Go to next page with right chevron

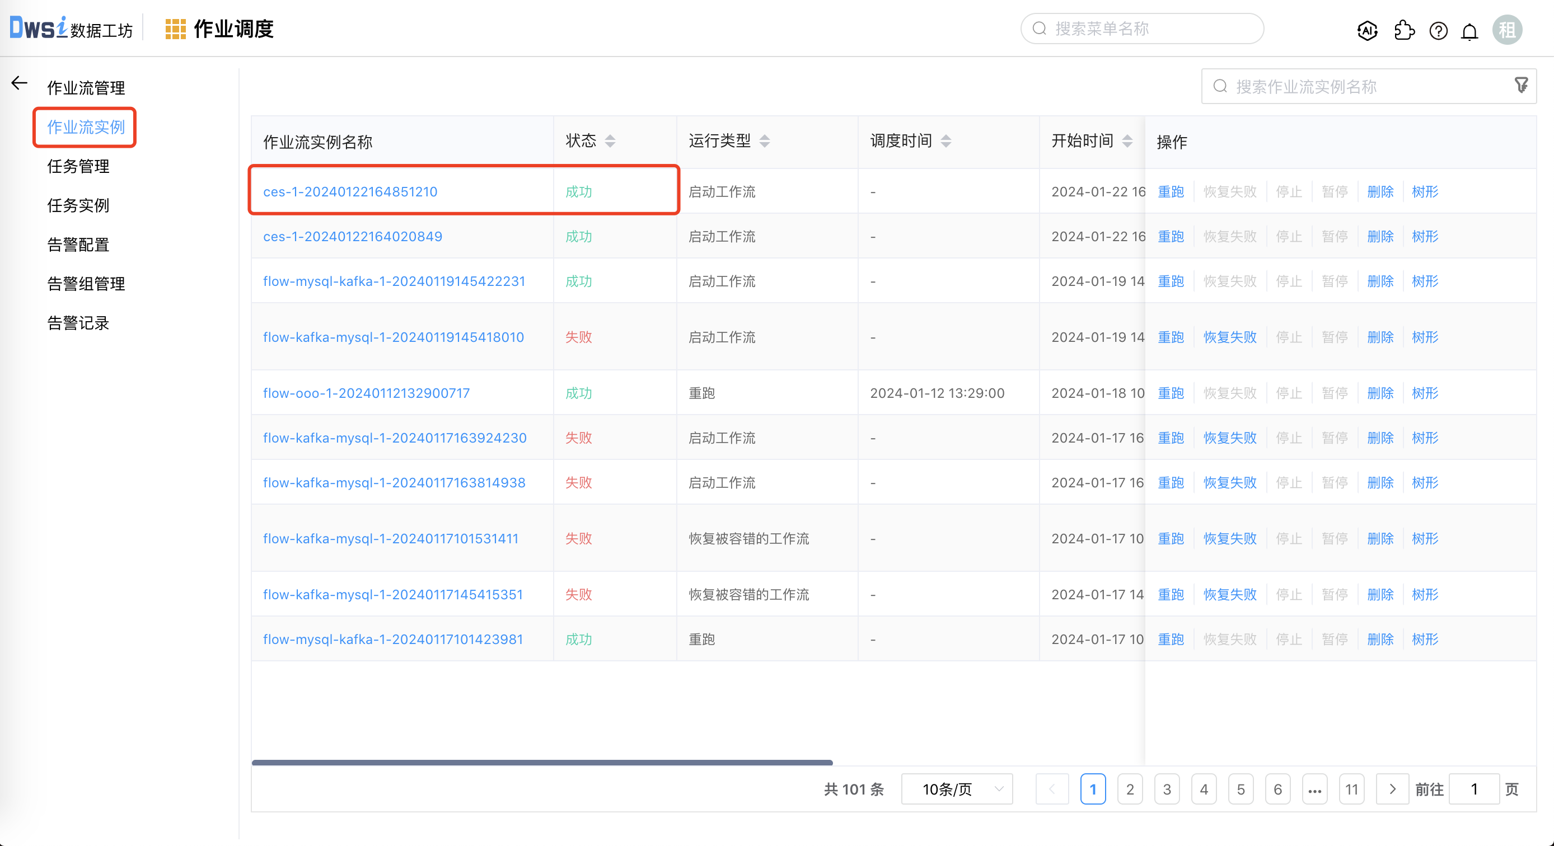pos(1392,789)
